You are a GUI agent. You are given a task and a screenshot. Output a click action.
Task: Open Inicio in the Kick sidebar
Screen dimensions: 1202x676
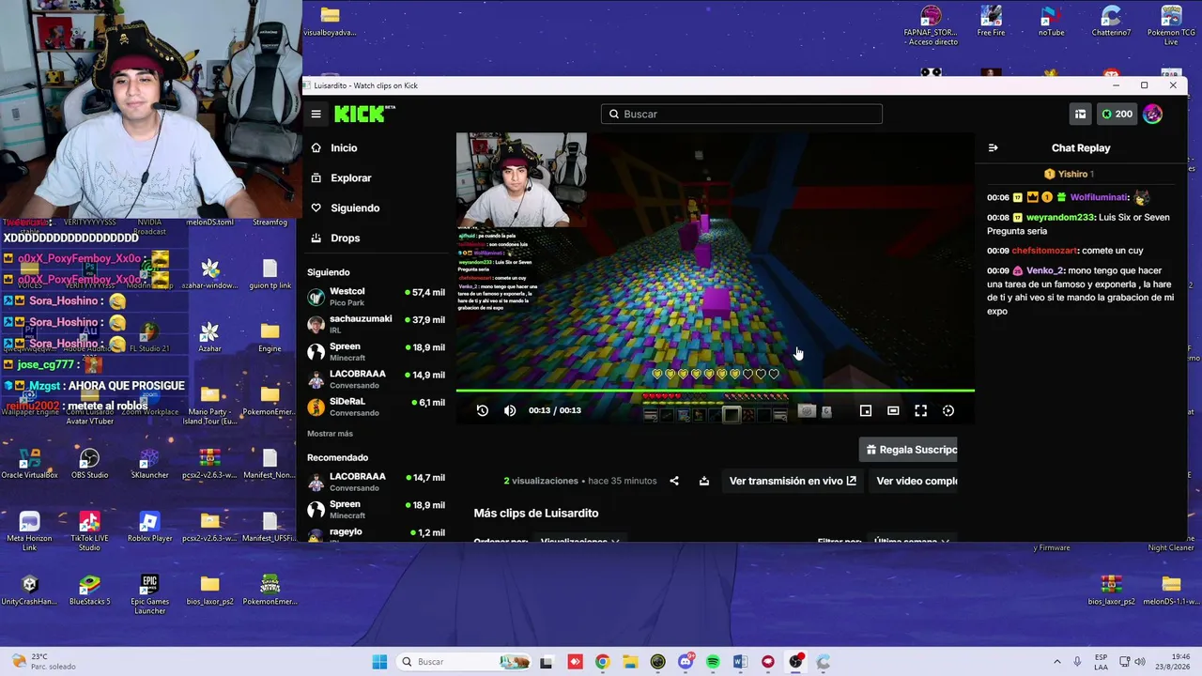[x=344, y=147]
